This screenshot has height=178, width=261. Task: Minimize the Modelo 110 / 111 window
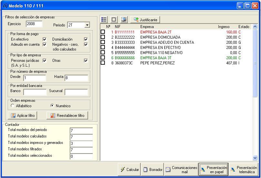240,6
